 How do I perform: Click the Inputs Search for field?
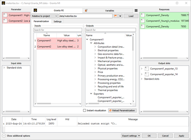tap(58, 30)
